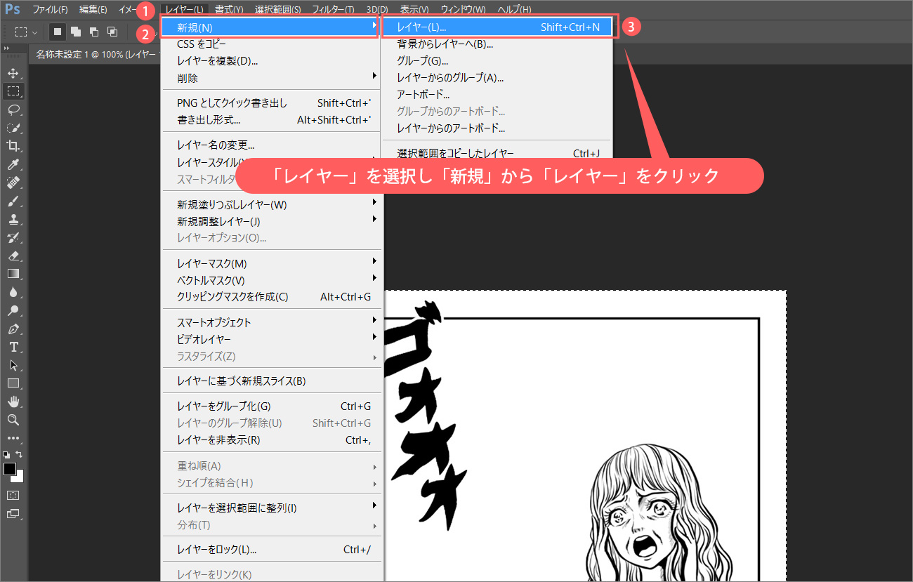Open the ヘルプ(H) menu
The width and height of the screenshot is (913, 582).
[514, 9]
